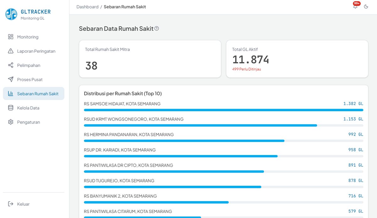Click the text RS PANTIWILASA CITARUM, KOTA SEMARANG
Viewport: 377px width, 218px height.
click(128, 211)
